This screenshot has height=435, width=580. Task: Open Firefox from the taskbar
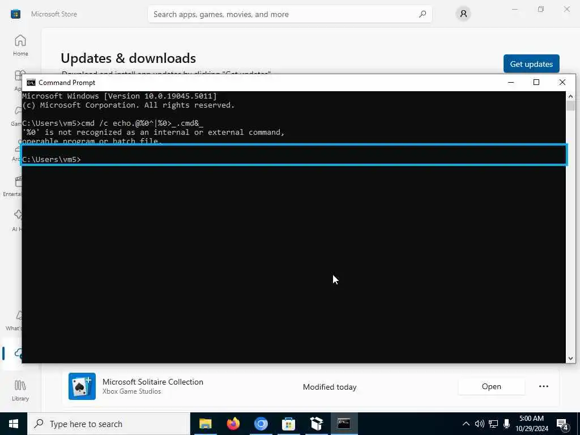coord(233,424)
